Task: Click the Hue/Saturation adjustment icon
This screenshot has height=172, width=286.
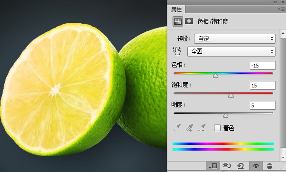Action: pos(178,21)
